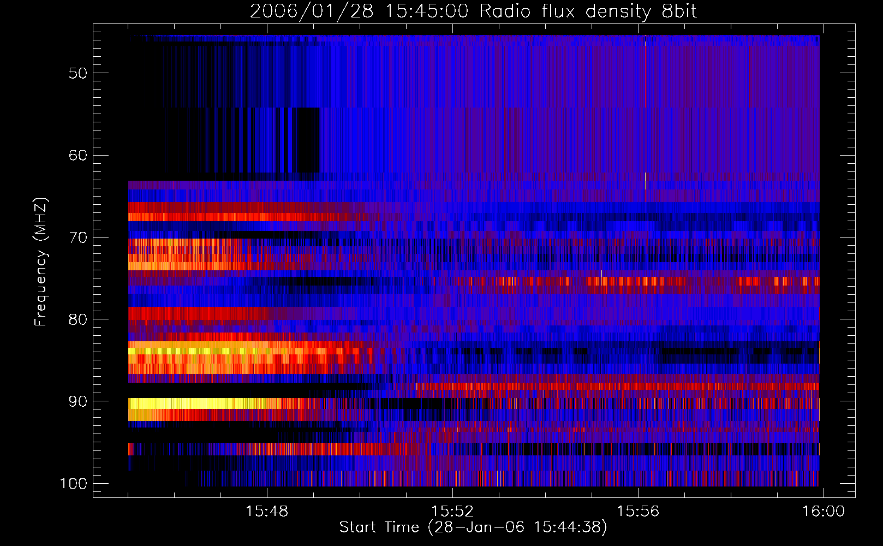Click the 100 frequency tick label

pos(74,484)
